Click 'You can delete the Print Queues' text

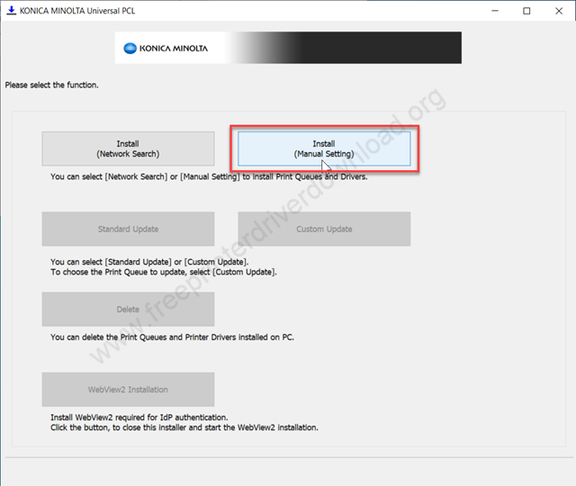click(172, 337)
